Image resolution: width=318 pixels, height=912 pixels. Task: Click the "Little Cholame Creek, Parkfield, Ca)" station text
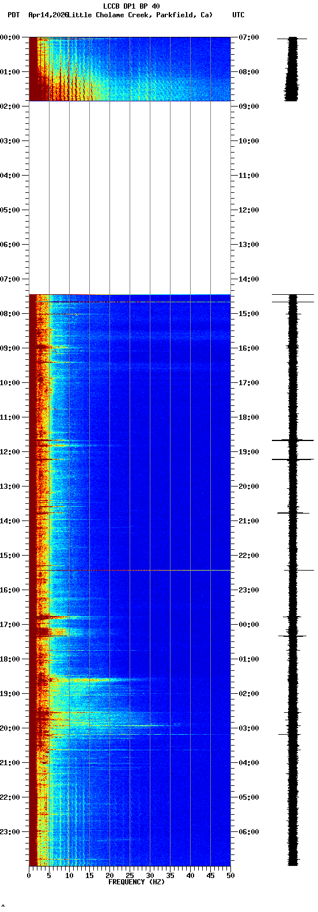coord(140,15)
